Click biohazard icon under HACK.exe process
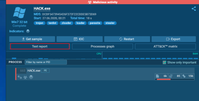 click(25, 77)
